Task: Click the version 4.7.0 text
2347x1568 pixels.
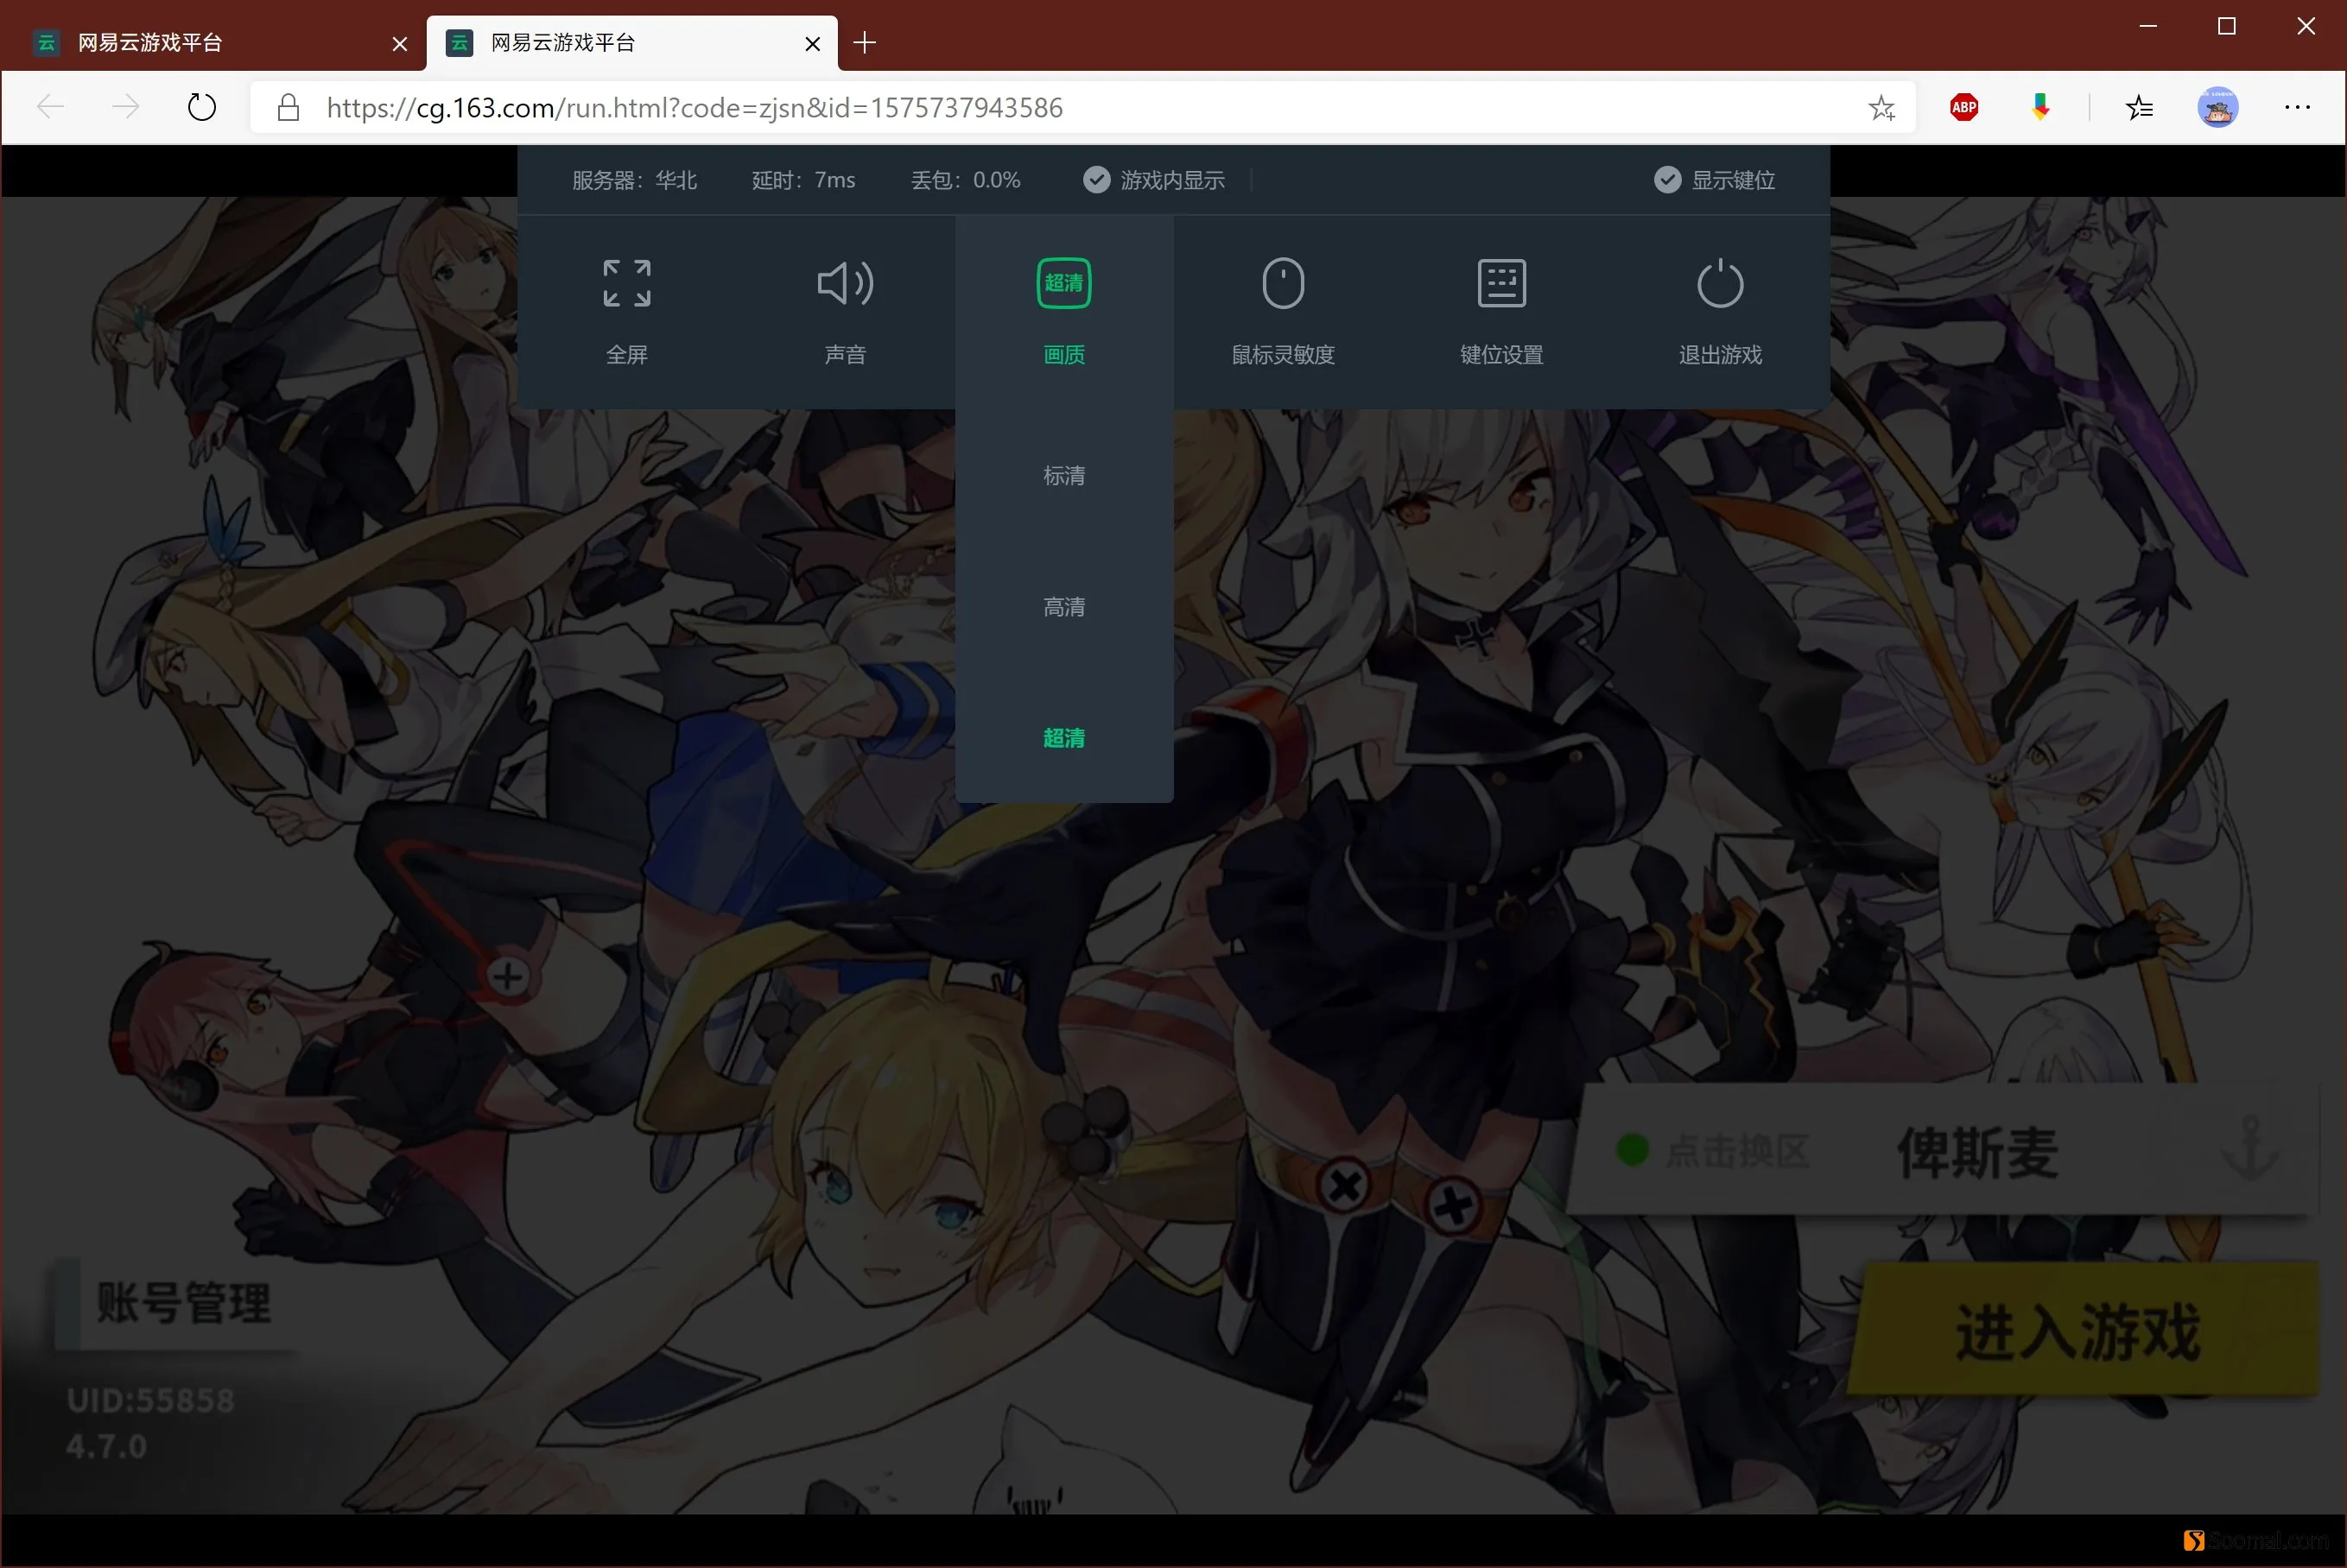Action: (107, 1446)
